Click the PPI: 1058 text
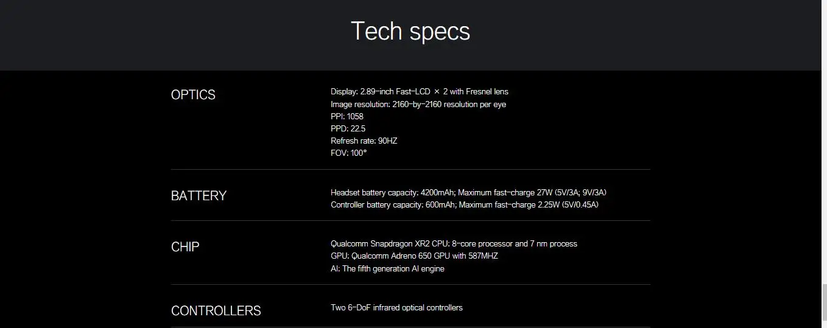Image resolution: width=827 pixels, height=328 pixels. coord(347,116)
